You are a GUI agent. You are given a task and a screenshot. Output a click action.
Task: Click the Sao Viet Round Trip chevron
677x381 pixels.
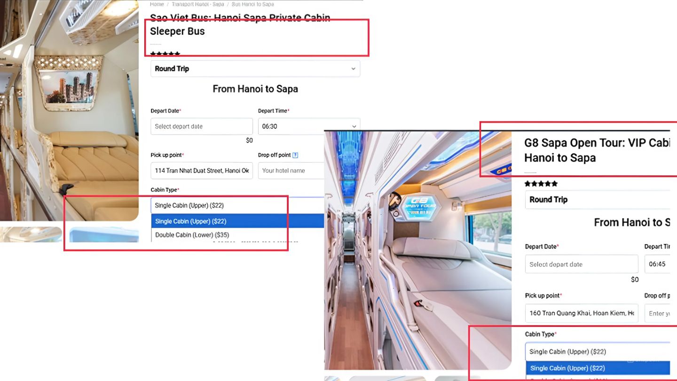(353, 69)
